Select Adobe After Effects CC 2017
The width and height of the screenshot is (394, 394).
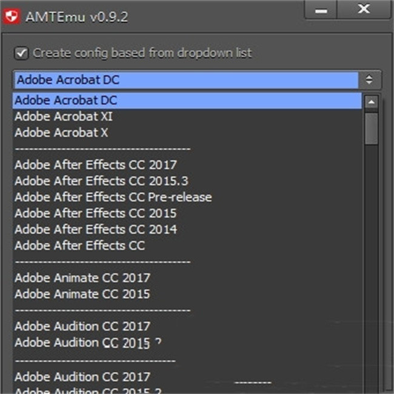click(x=96, y=165)
